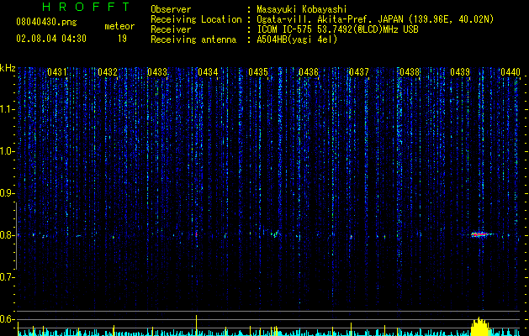Click the 0435 time marker
529x336 pixels.
point(258,72)
